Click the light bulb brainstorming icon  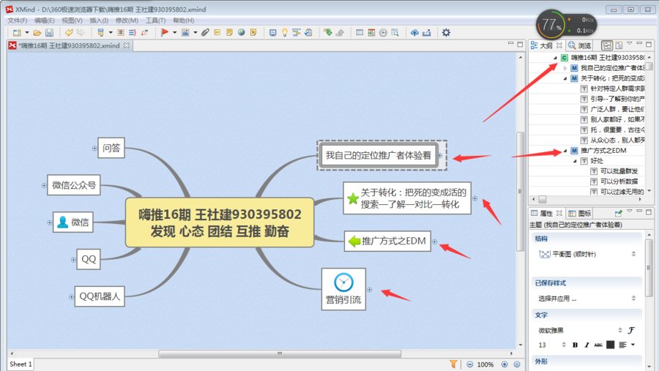click(285, 32)
